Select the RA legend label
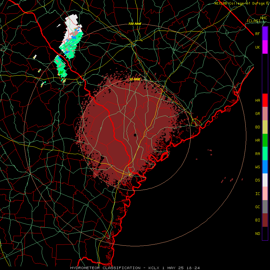This screenshot has width=270, height=270. click(x=258, y=154)
